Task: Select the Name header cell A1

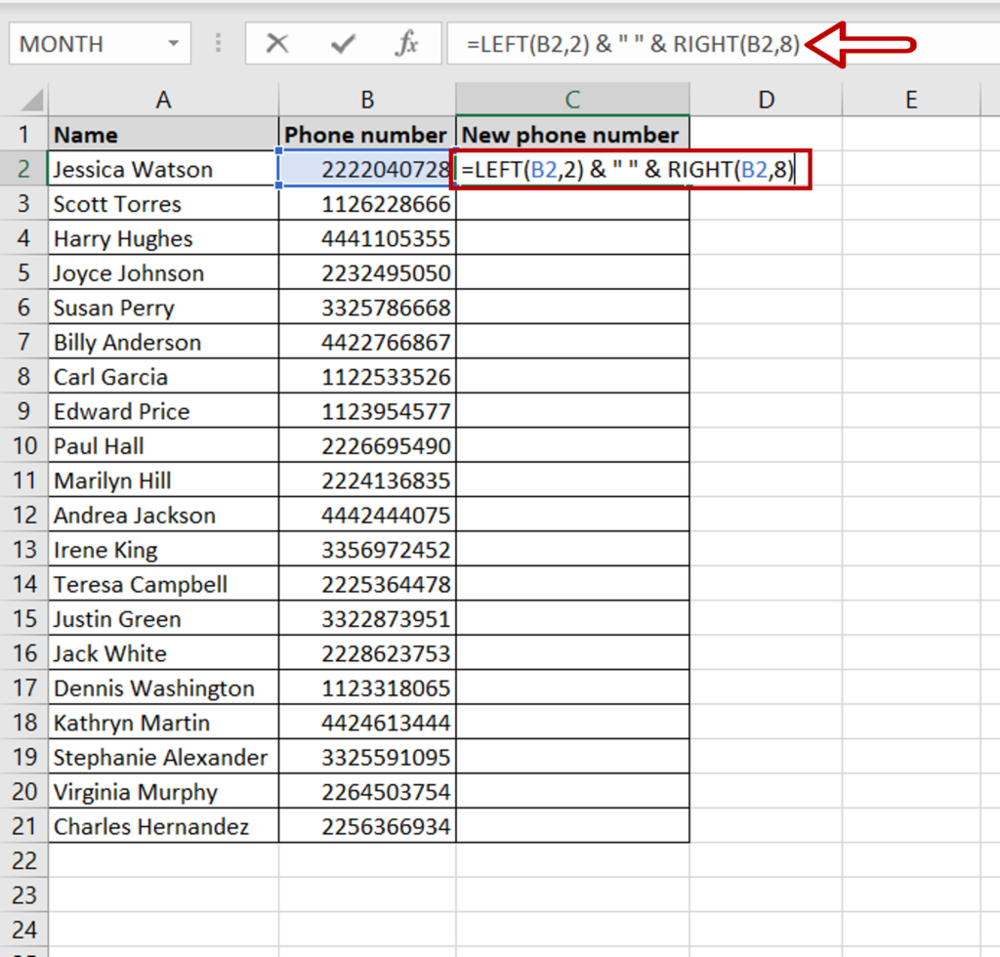Action: (x=162, y=134)
